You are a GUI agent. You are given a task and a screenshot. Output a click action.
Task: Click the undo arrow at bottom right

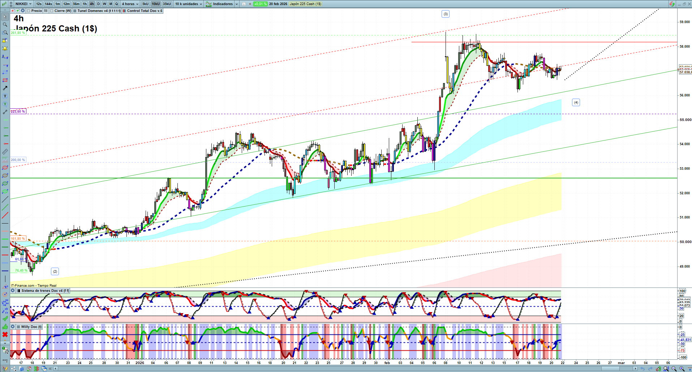642,369
